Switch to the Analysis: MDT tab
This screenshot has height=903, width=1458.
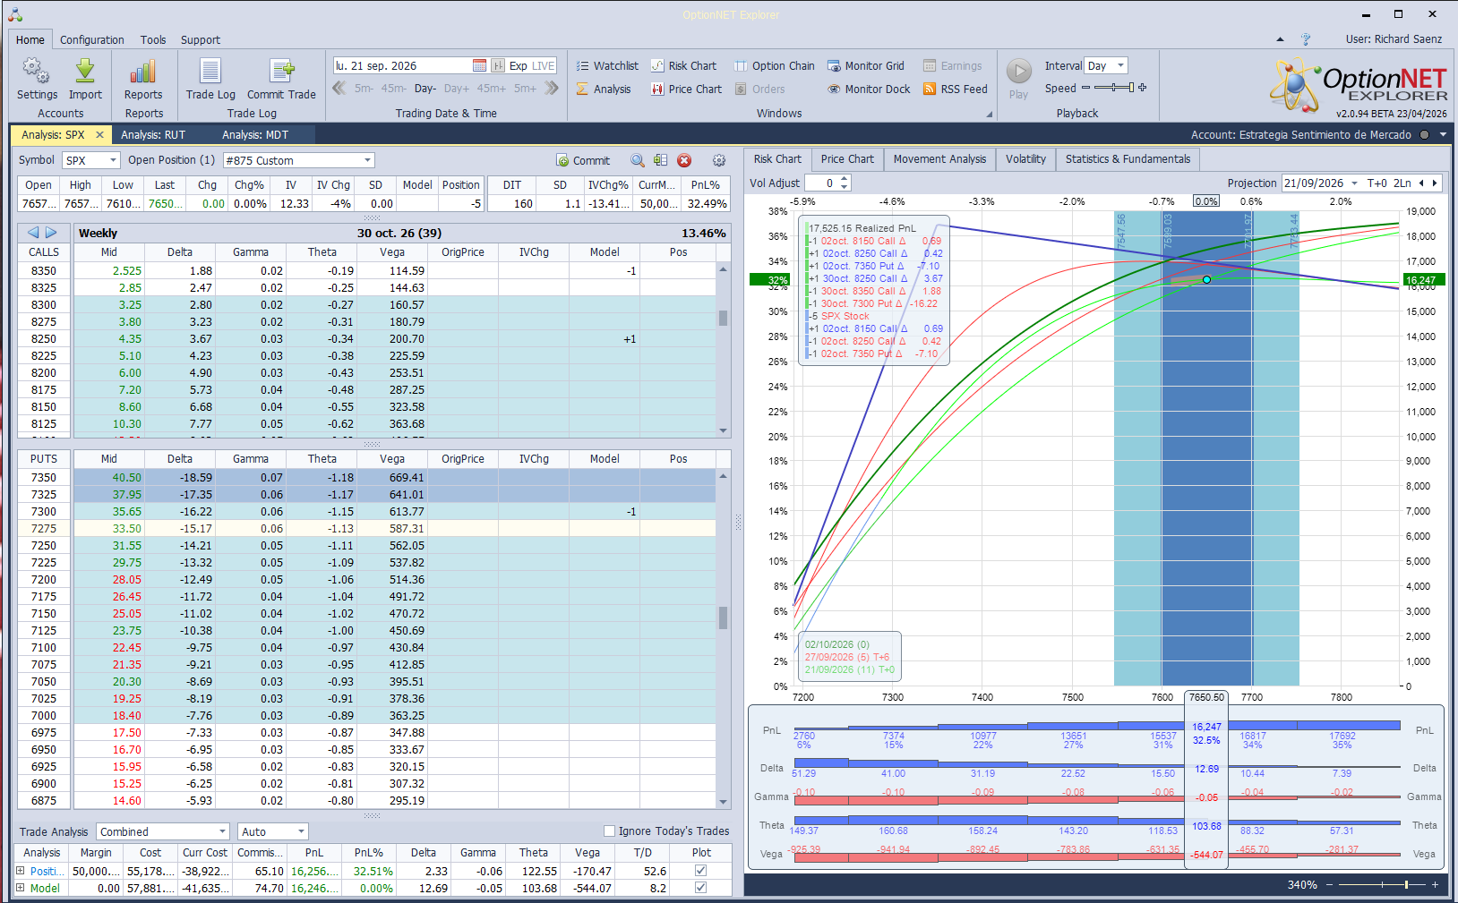pyautogui.click(x=255, y=135)
